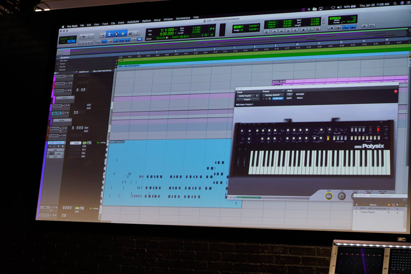Click the date and time in menu bar
Image resolution: width=411 pixels, height=274 pixels.
[374, 5]
